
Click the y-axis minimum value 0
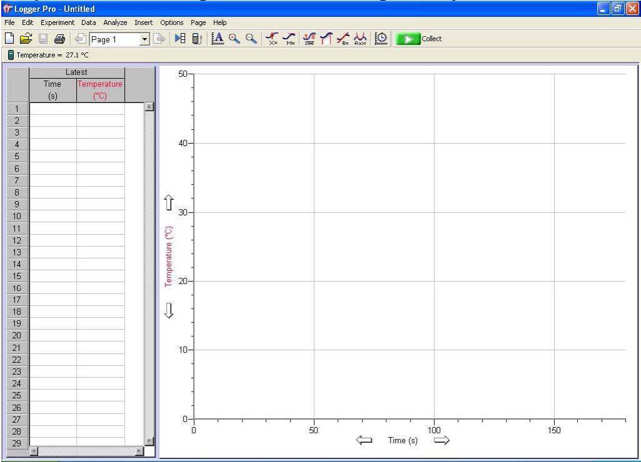pyautogui.click(x=185, y=419)
